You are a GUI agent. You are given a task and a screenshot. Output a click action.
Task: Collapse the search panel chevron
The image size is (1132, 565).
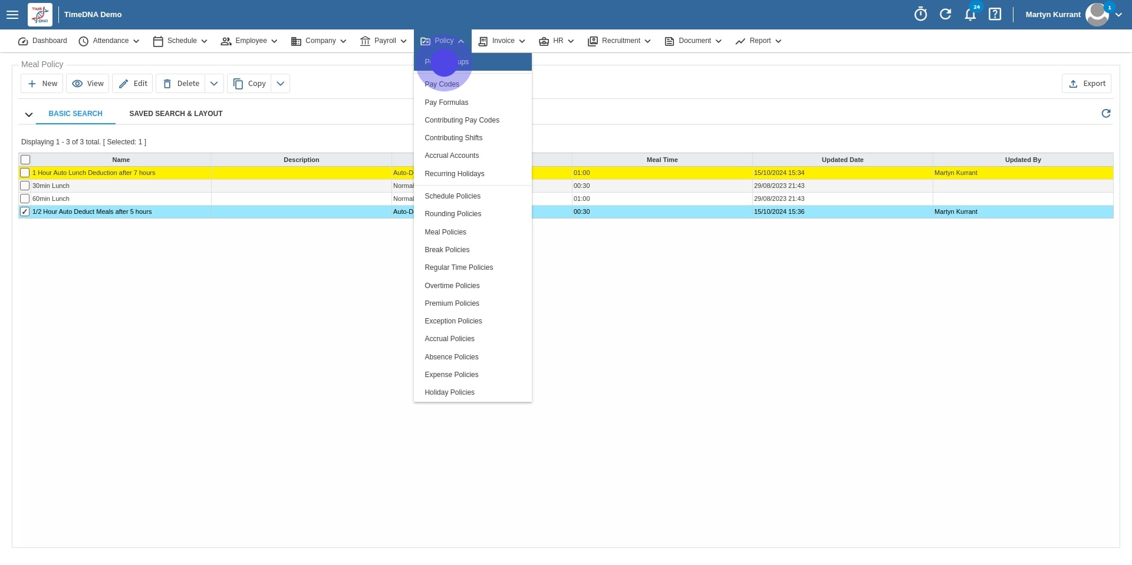28,114
